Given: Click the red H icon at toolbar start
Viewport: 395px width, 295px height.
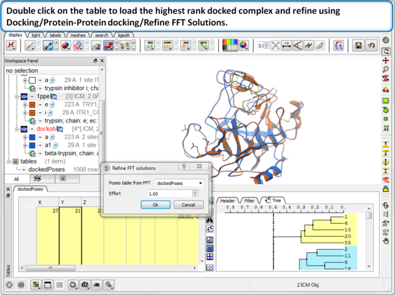Looking at the screenshot, I should pyautogui.click(x=11, y=46).
